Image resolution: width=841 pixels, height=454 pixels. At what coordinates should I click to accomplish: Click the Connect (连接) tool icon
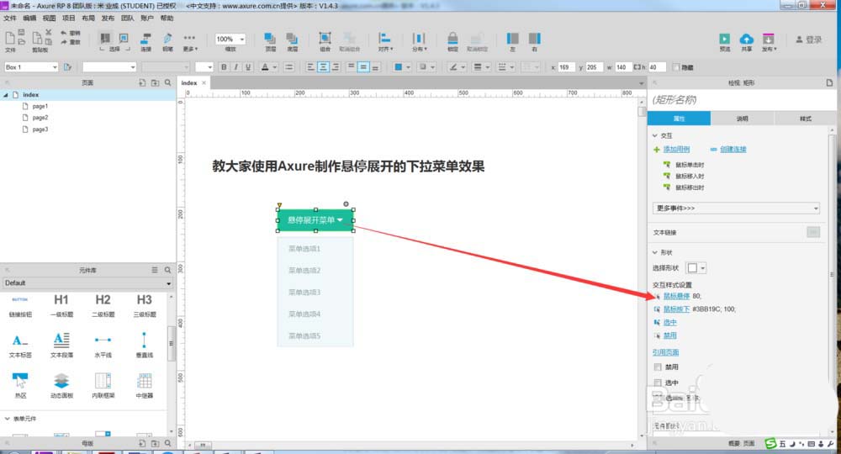pyautogui.click(x=145, y=39)
